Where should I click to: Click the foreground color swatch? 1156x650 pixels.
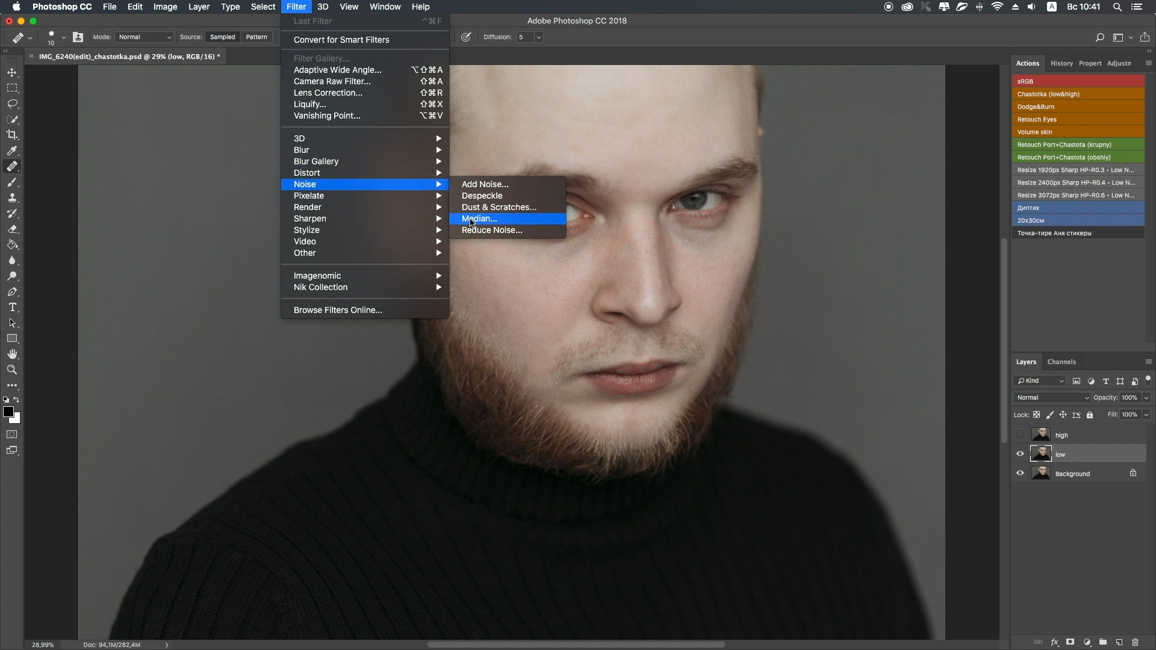(8, 412)
